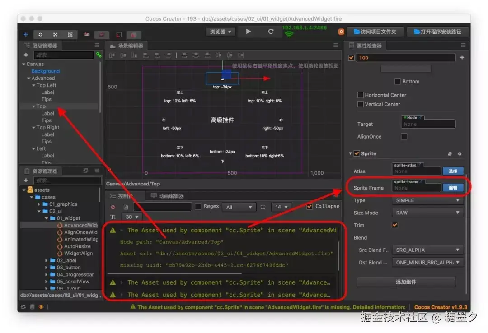Open the console panel menu icon
Viewport: 488px width, 333px height.
(x=336, y=195)
